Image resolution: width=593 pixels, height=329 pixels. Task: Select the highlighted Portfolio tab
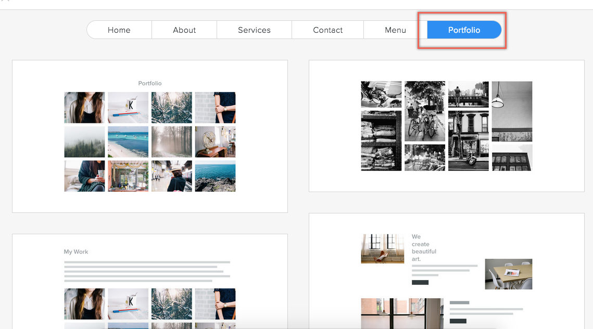pos(464,30)
